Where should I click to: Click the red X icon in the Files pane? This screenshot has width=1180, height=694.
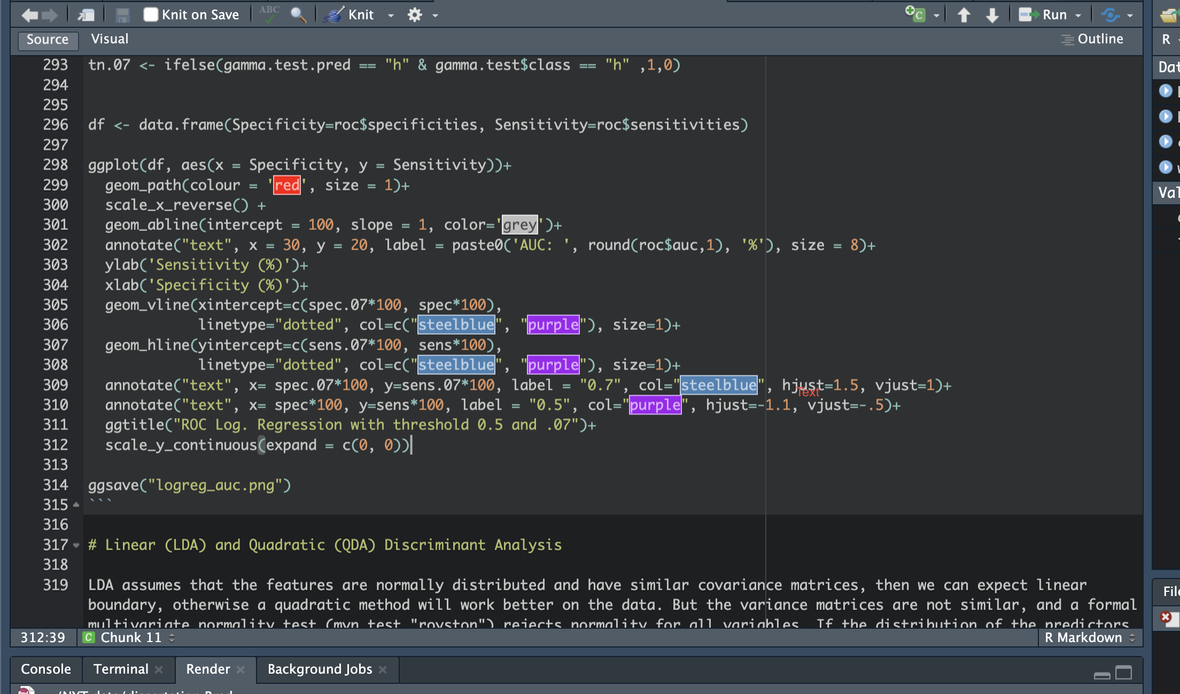[1166, 618]
